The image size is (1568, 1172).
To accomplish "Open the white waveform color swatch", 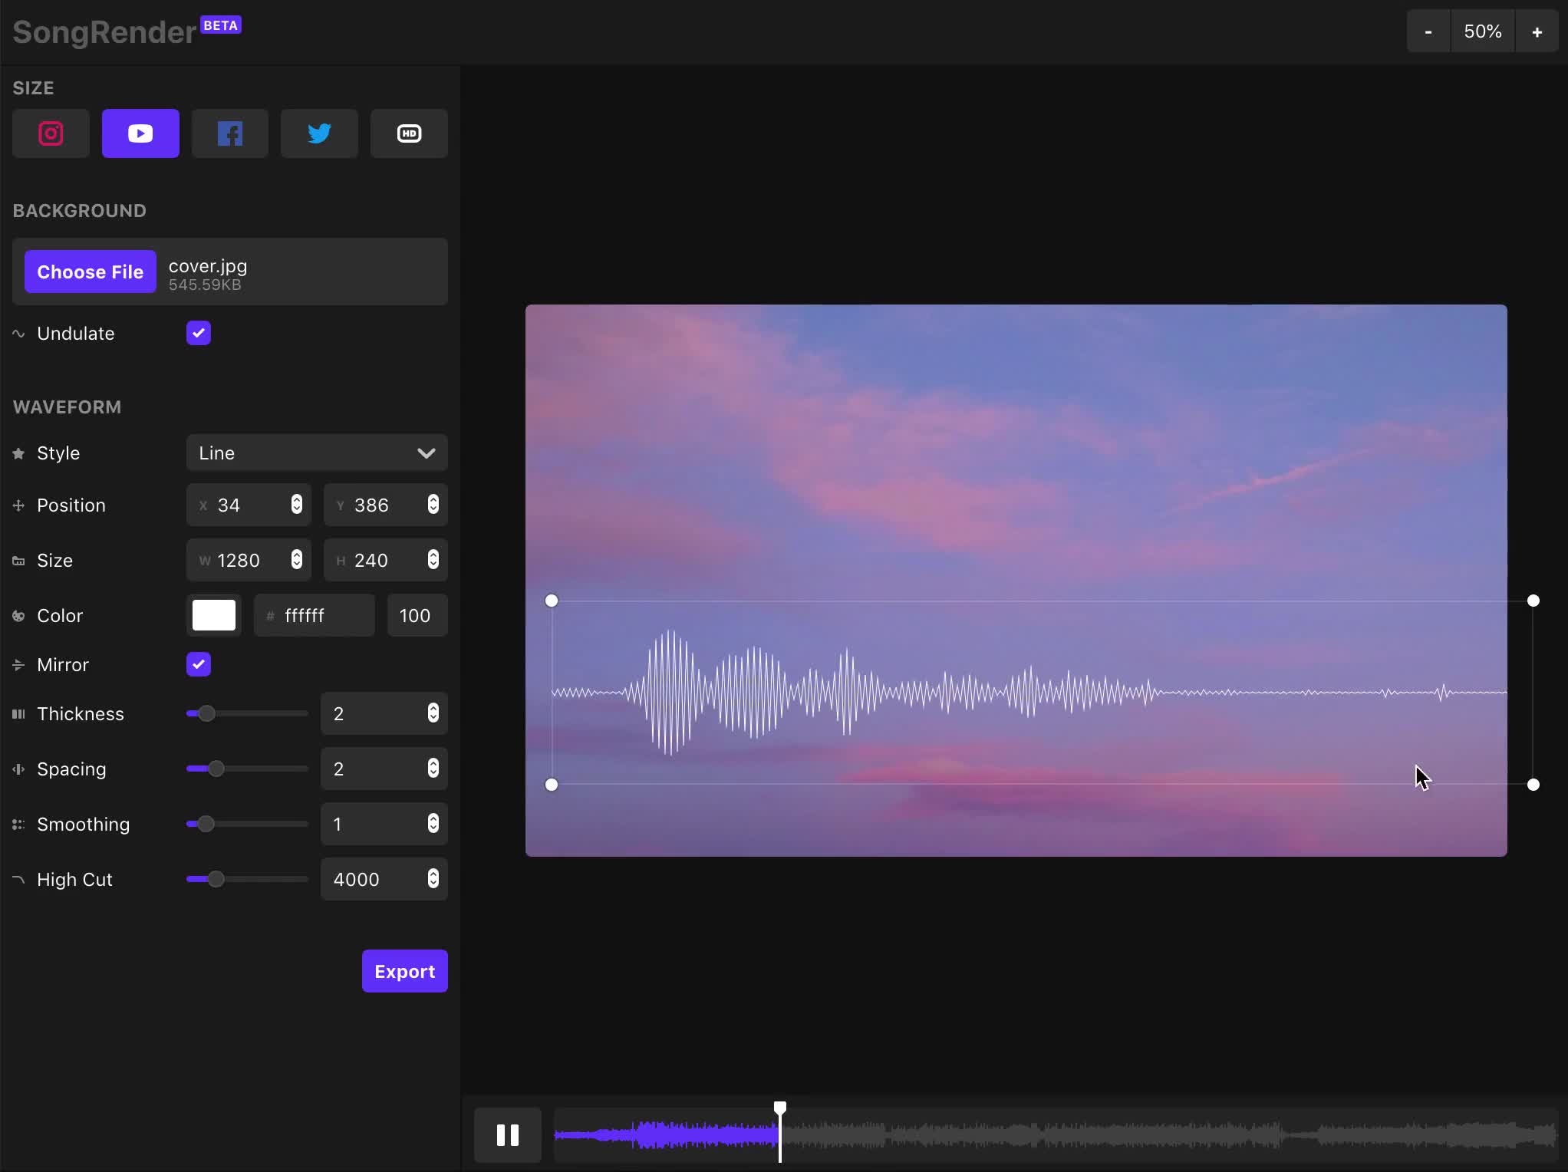I will pyautogui.click(x=213, y=615).
